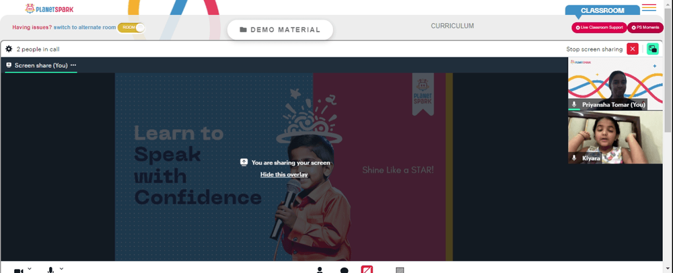Click switch to alternate room link

pos(85,27)
